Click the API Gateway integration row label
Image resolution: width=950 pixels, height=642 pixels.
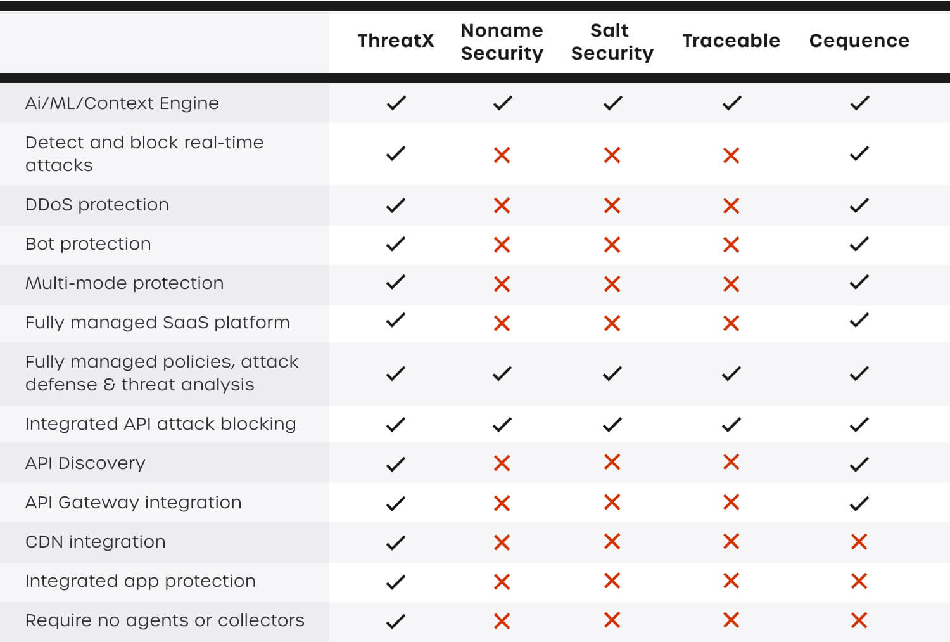(133, 503)
